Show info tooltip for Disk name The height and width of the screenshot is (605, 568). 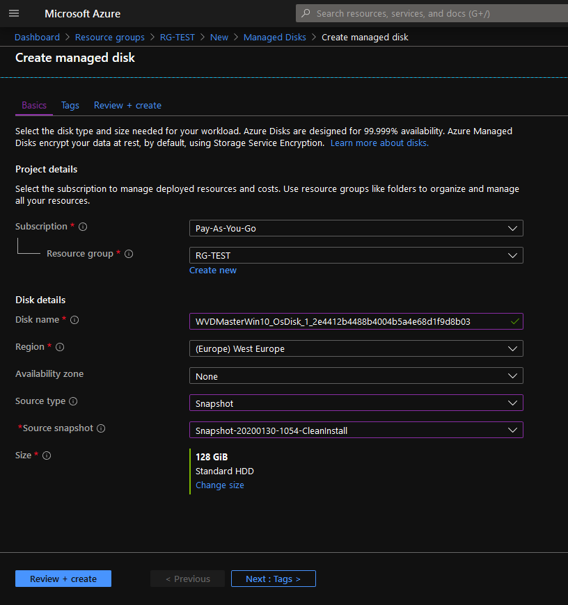[74, 320]
